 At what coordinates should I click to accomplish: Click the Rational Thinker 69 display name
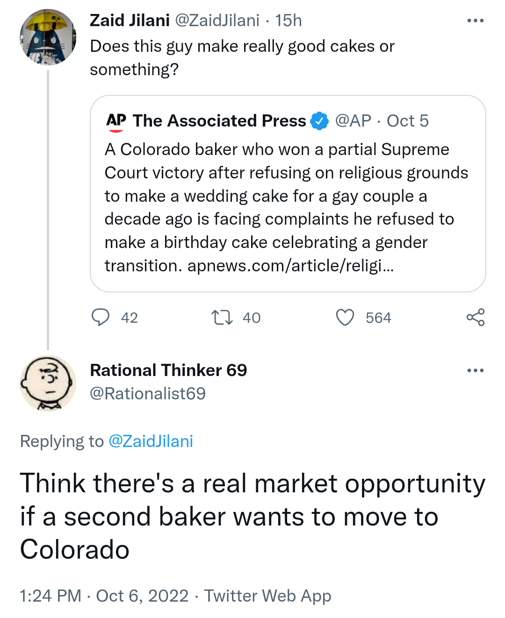pyautogui.click(x=168, y=370)
